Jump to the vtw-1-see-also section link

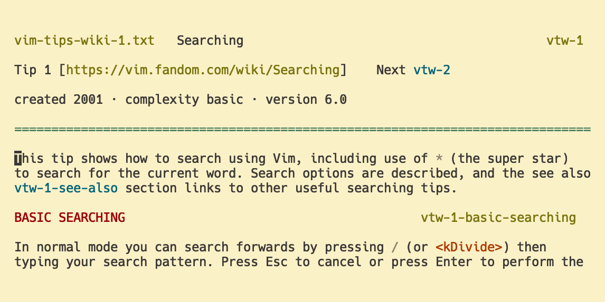pyautogui.click(x=66, y=188)
